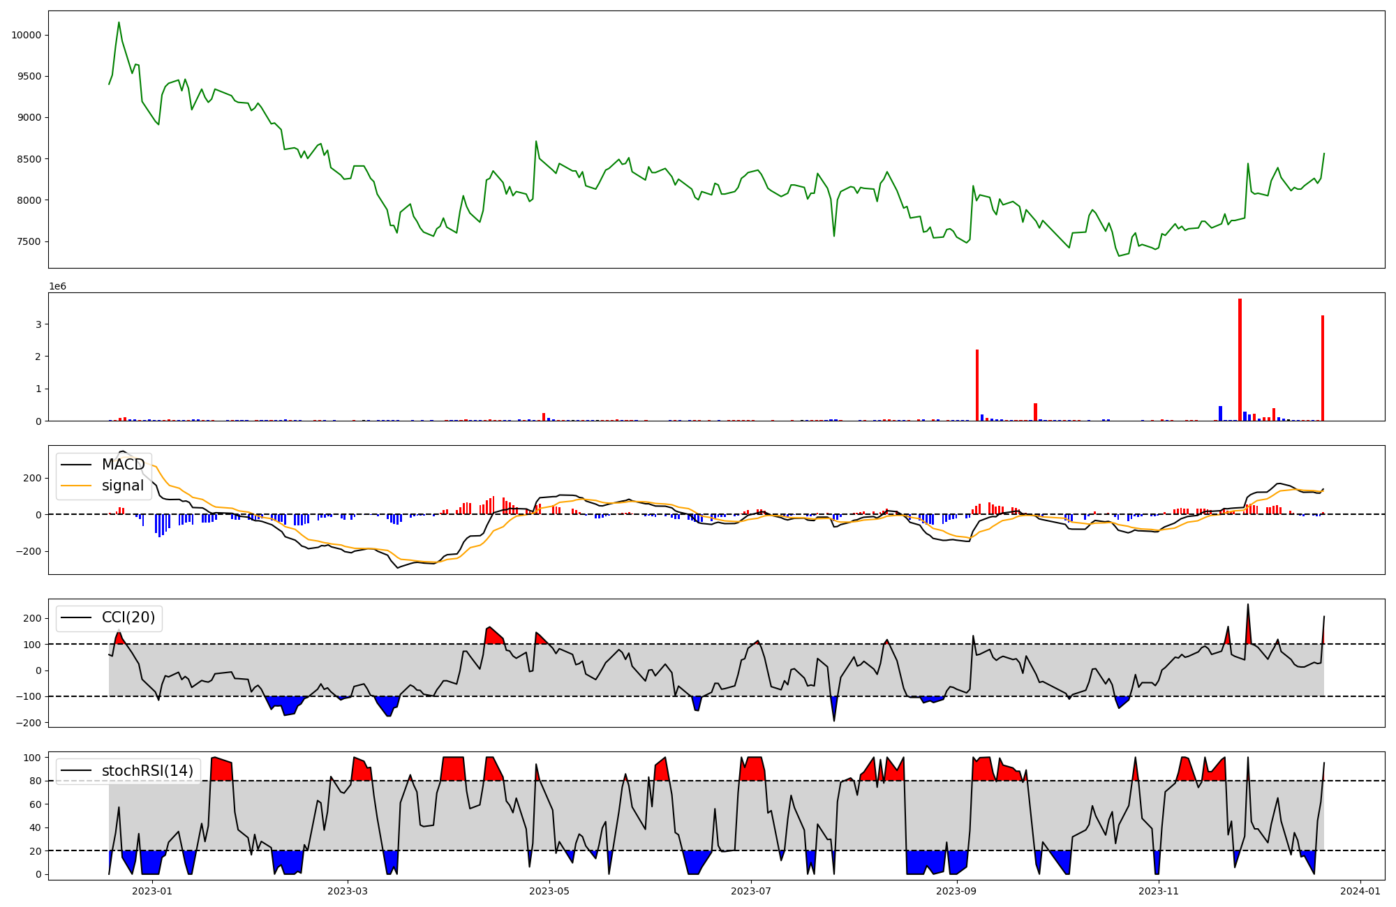1396x907 pixels.
Task: Click the 2023-05 x-axis date label
Action: tap(549, 891)
